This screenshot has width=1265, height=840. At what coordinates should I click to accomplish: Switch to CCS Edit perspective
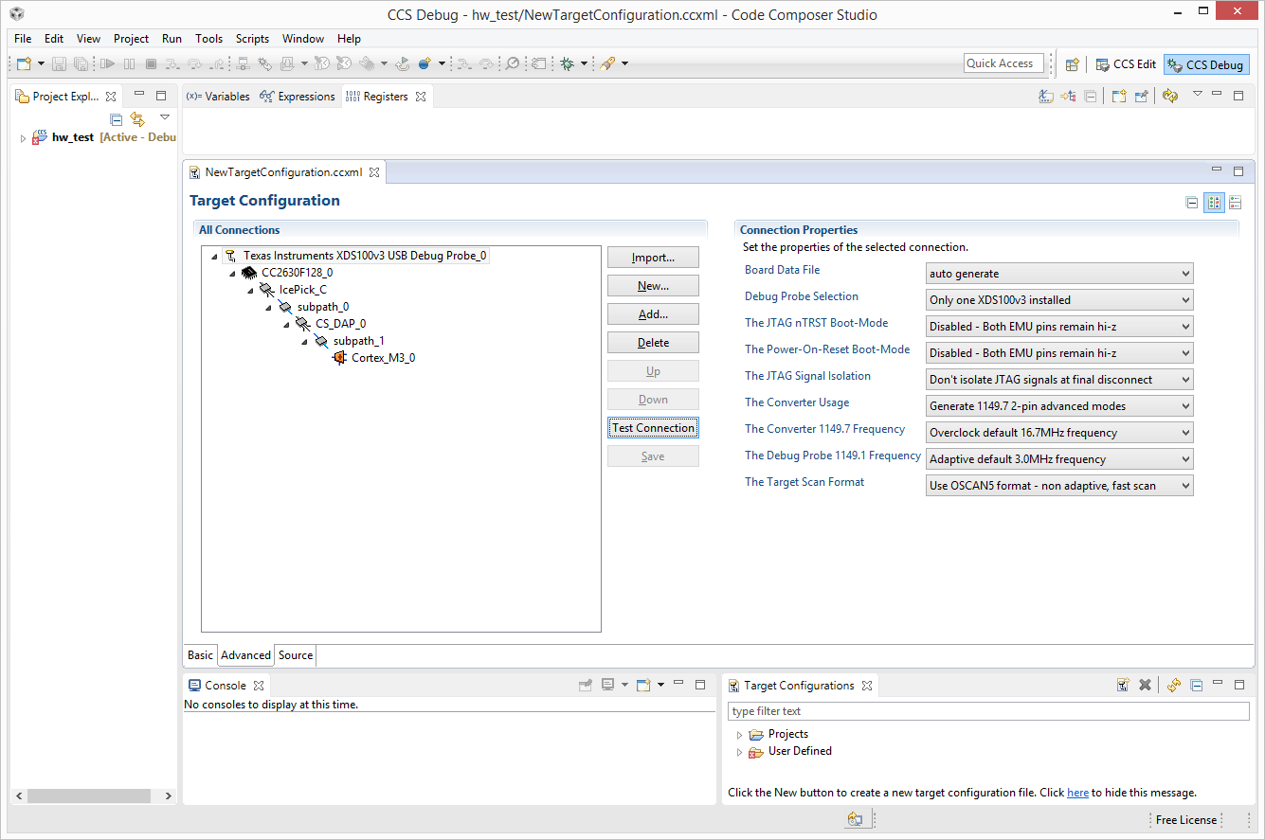coord(1126,64)
